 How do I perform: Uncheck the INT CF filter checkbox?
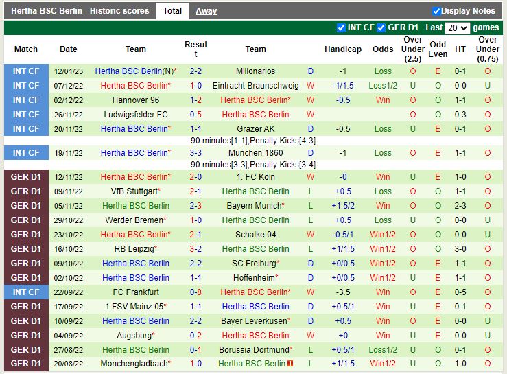341,27
